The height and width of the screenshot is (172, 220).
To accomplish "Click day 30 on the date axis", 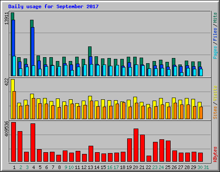I will click(200, 167).
